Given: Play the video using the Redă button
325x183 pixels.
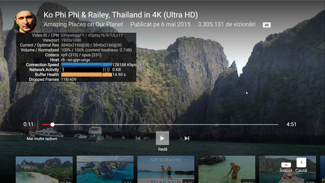Looking at the screenshot, I should [162, 138].
